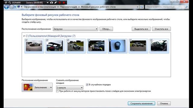Select the pencil draw tool in recorder
The image size is (193, 108).
coord(55,2)
